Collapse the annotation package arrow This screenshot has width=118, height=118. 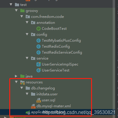27,22
